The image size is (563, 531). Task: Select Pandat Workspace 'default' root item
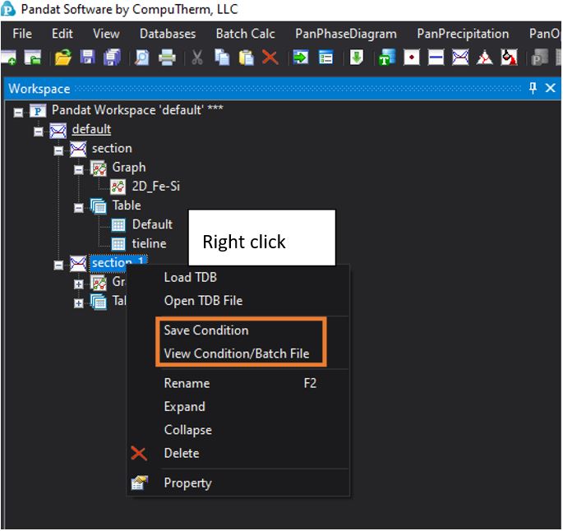coord(137,110)
